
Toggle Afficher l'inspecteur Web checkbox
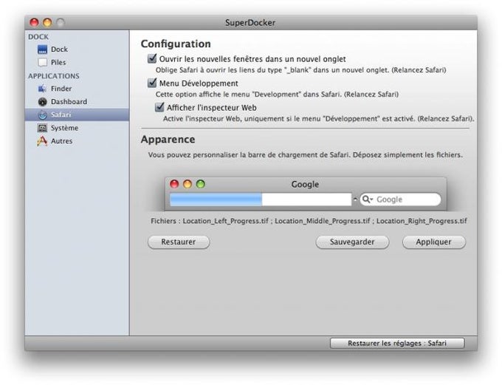point(159,107)
